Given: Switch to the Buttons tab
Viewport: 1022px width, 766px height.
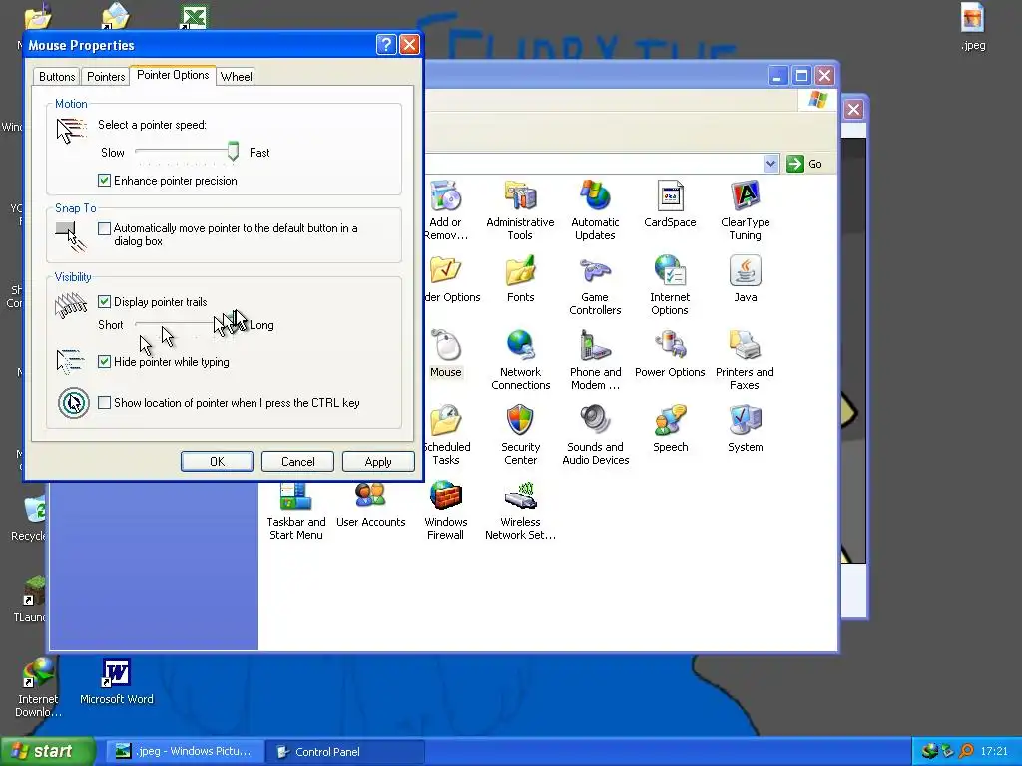Looking at the screenshot, I should click(57, 76).
